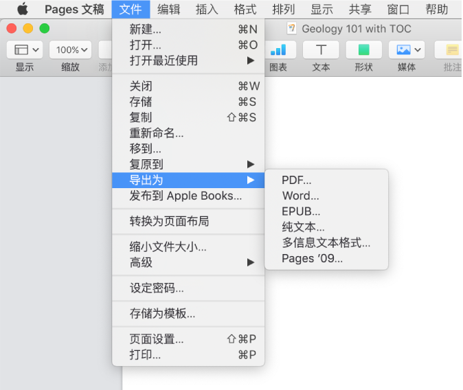Open the 格式 menu
Viewport: 463px width, 390px height.
(245, 10)
